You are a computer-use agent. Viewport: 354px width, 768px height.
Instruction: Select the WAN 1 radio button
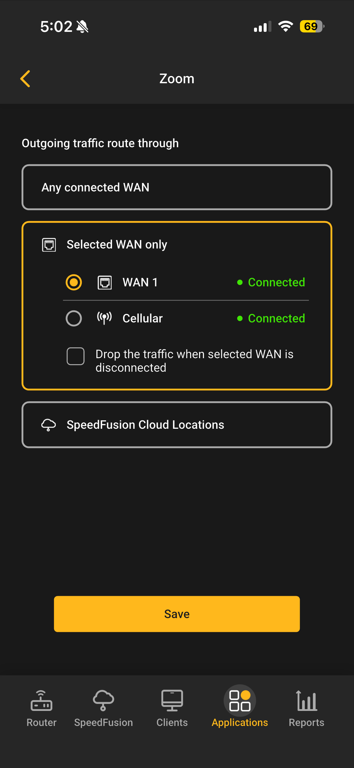tap(74, 282)
